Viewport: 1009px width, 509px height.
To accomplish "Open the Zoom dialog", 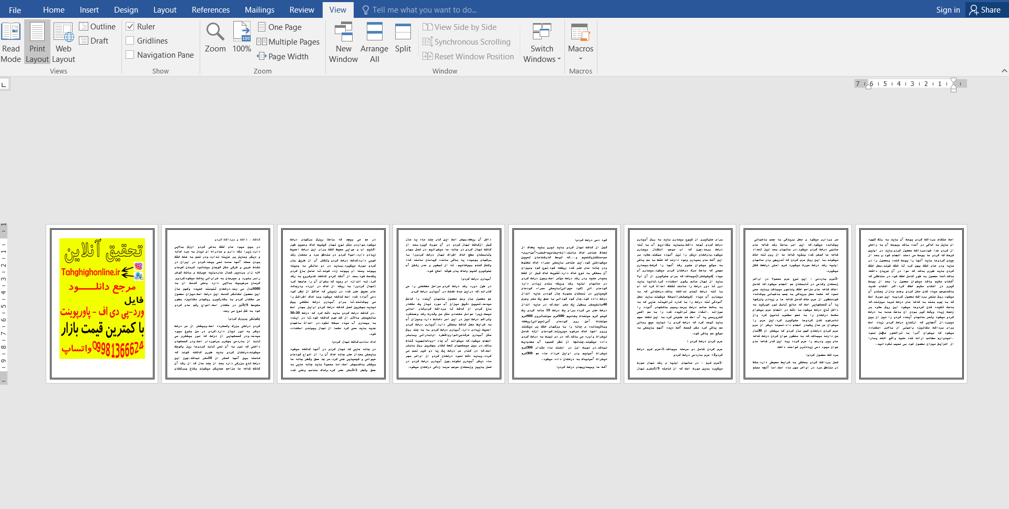I will coord(215,38).
